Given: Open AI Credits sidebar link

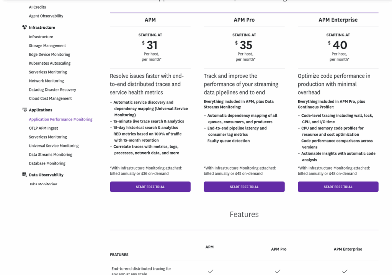Looking at the screenshot, I should coord(38,7).
